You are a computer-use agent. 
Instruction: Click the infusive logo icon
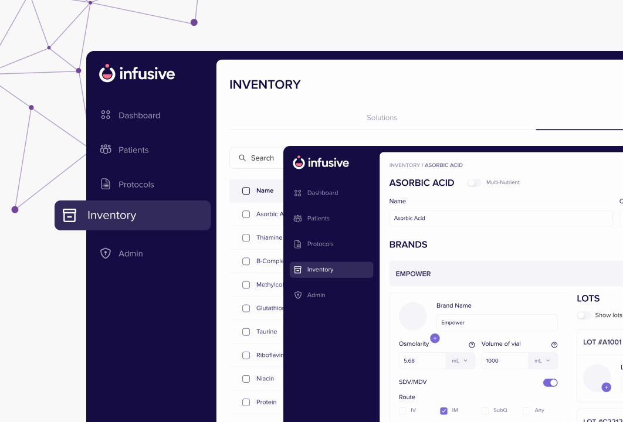tap(107, 73)
